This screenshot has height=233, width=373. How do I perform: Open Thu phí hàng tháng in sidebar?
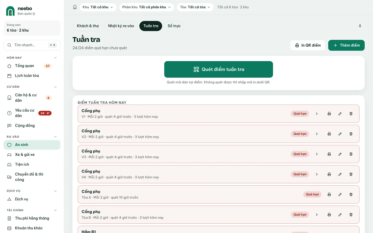coord(32,218)
